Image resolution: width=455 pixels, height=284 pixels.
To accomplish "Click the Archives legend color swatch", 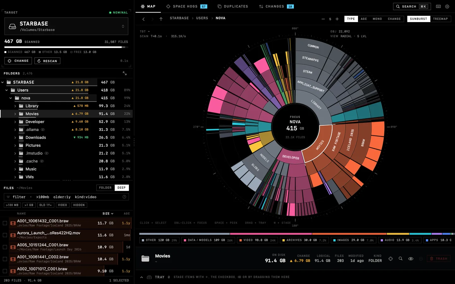I will point(283,240).
